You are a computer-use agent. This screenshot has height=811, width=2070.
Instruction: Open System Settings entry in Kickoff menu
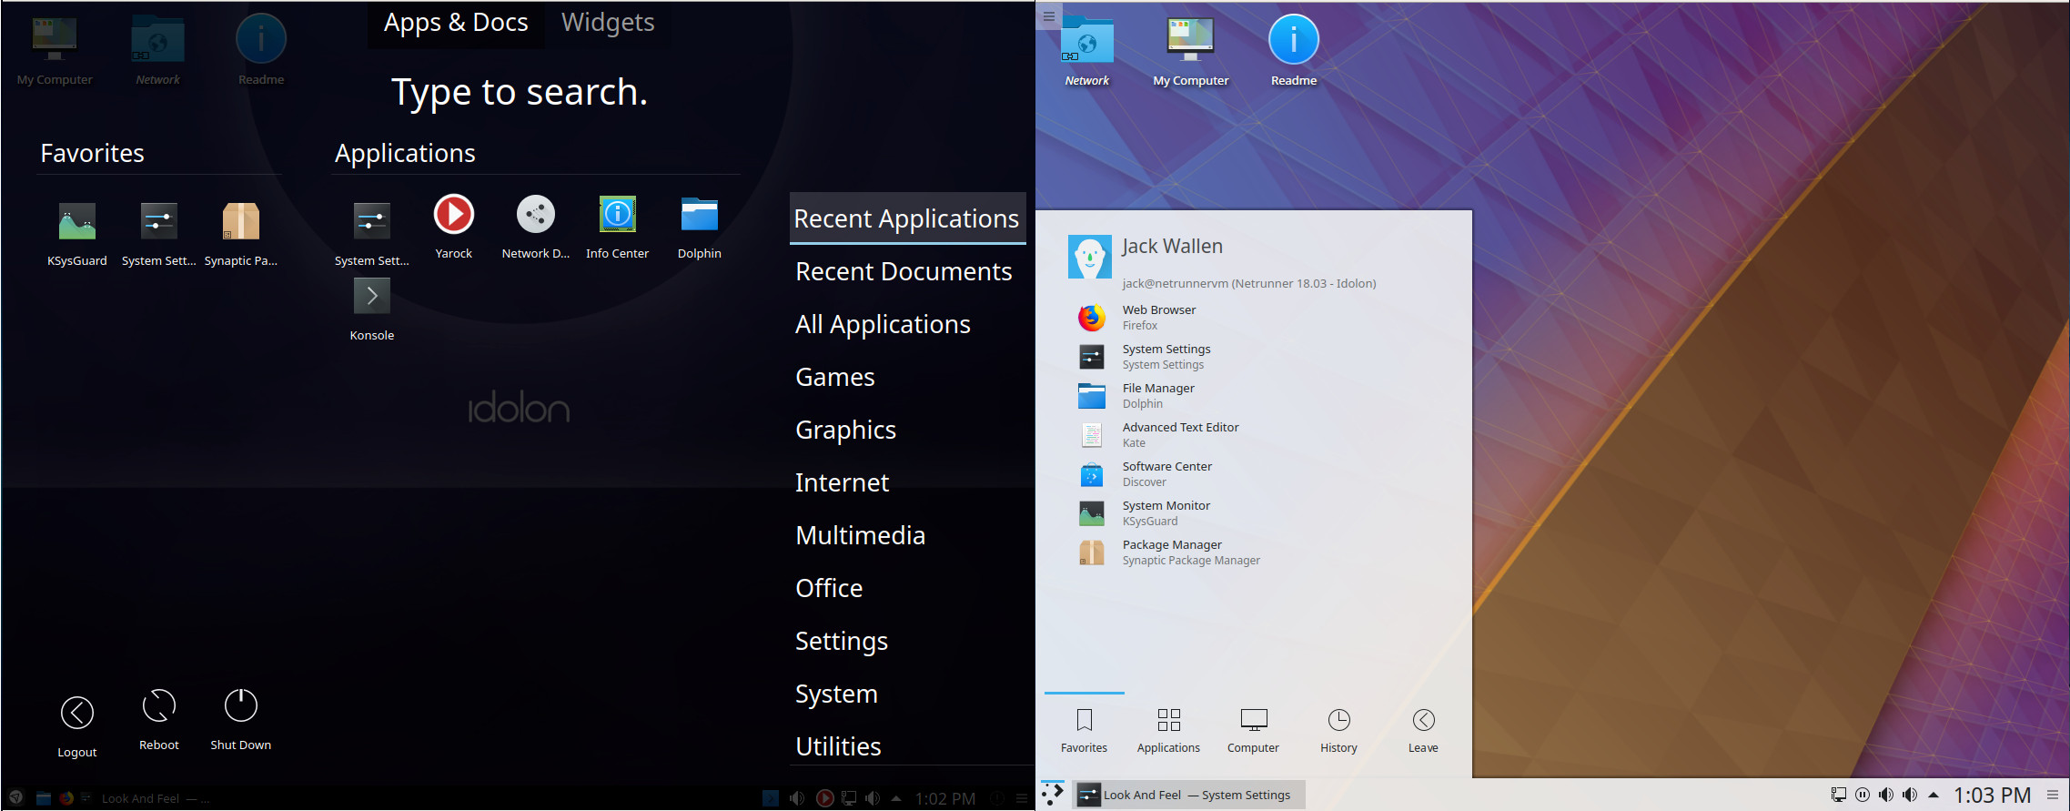point(1254,357)
